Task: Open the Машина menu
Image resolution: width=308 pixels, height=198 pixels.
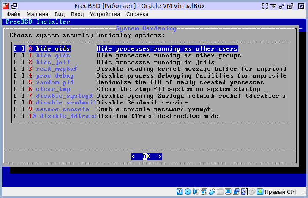Action: coord(37,14)
